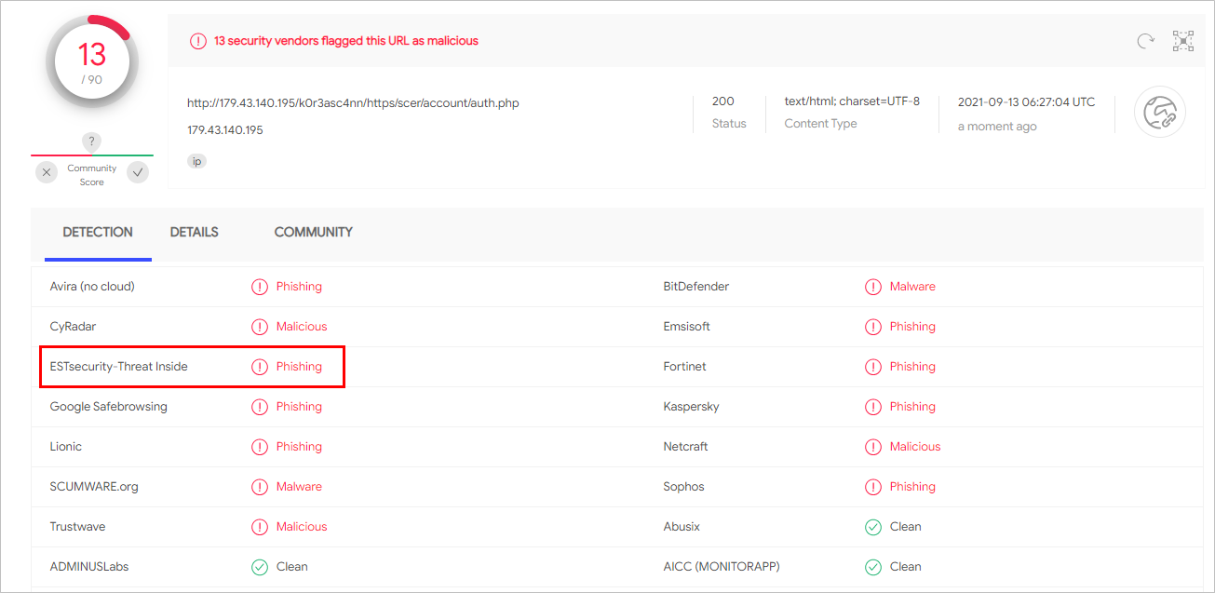Open the similarity graph icon

(1182, 41)
